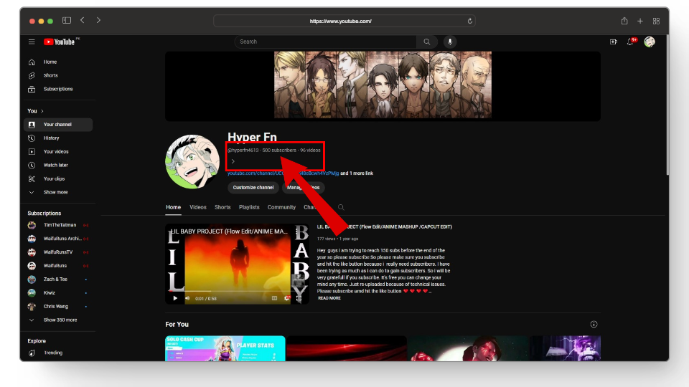Start voice search with microphone icon
This screenshot has width=689, height=387.
pos(449,42)
